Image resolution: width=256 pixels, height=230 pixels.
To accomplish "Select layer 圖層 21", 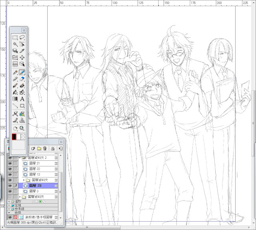I will [38, 163].
